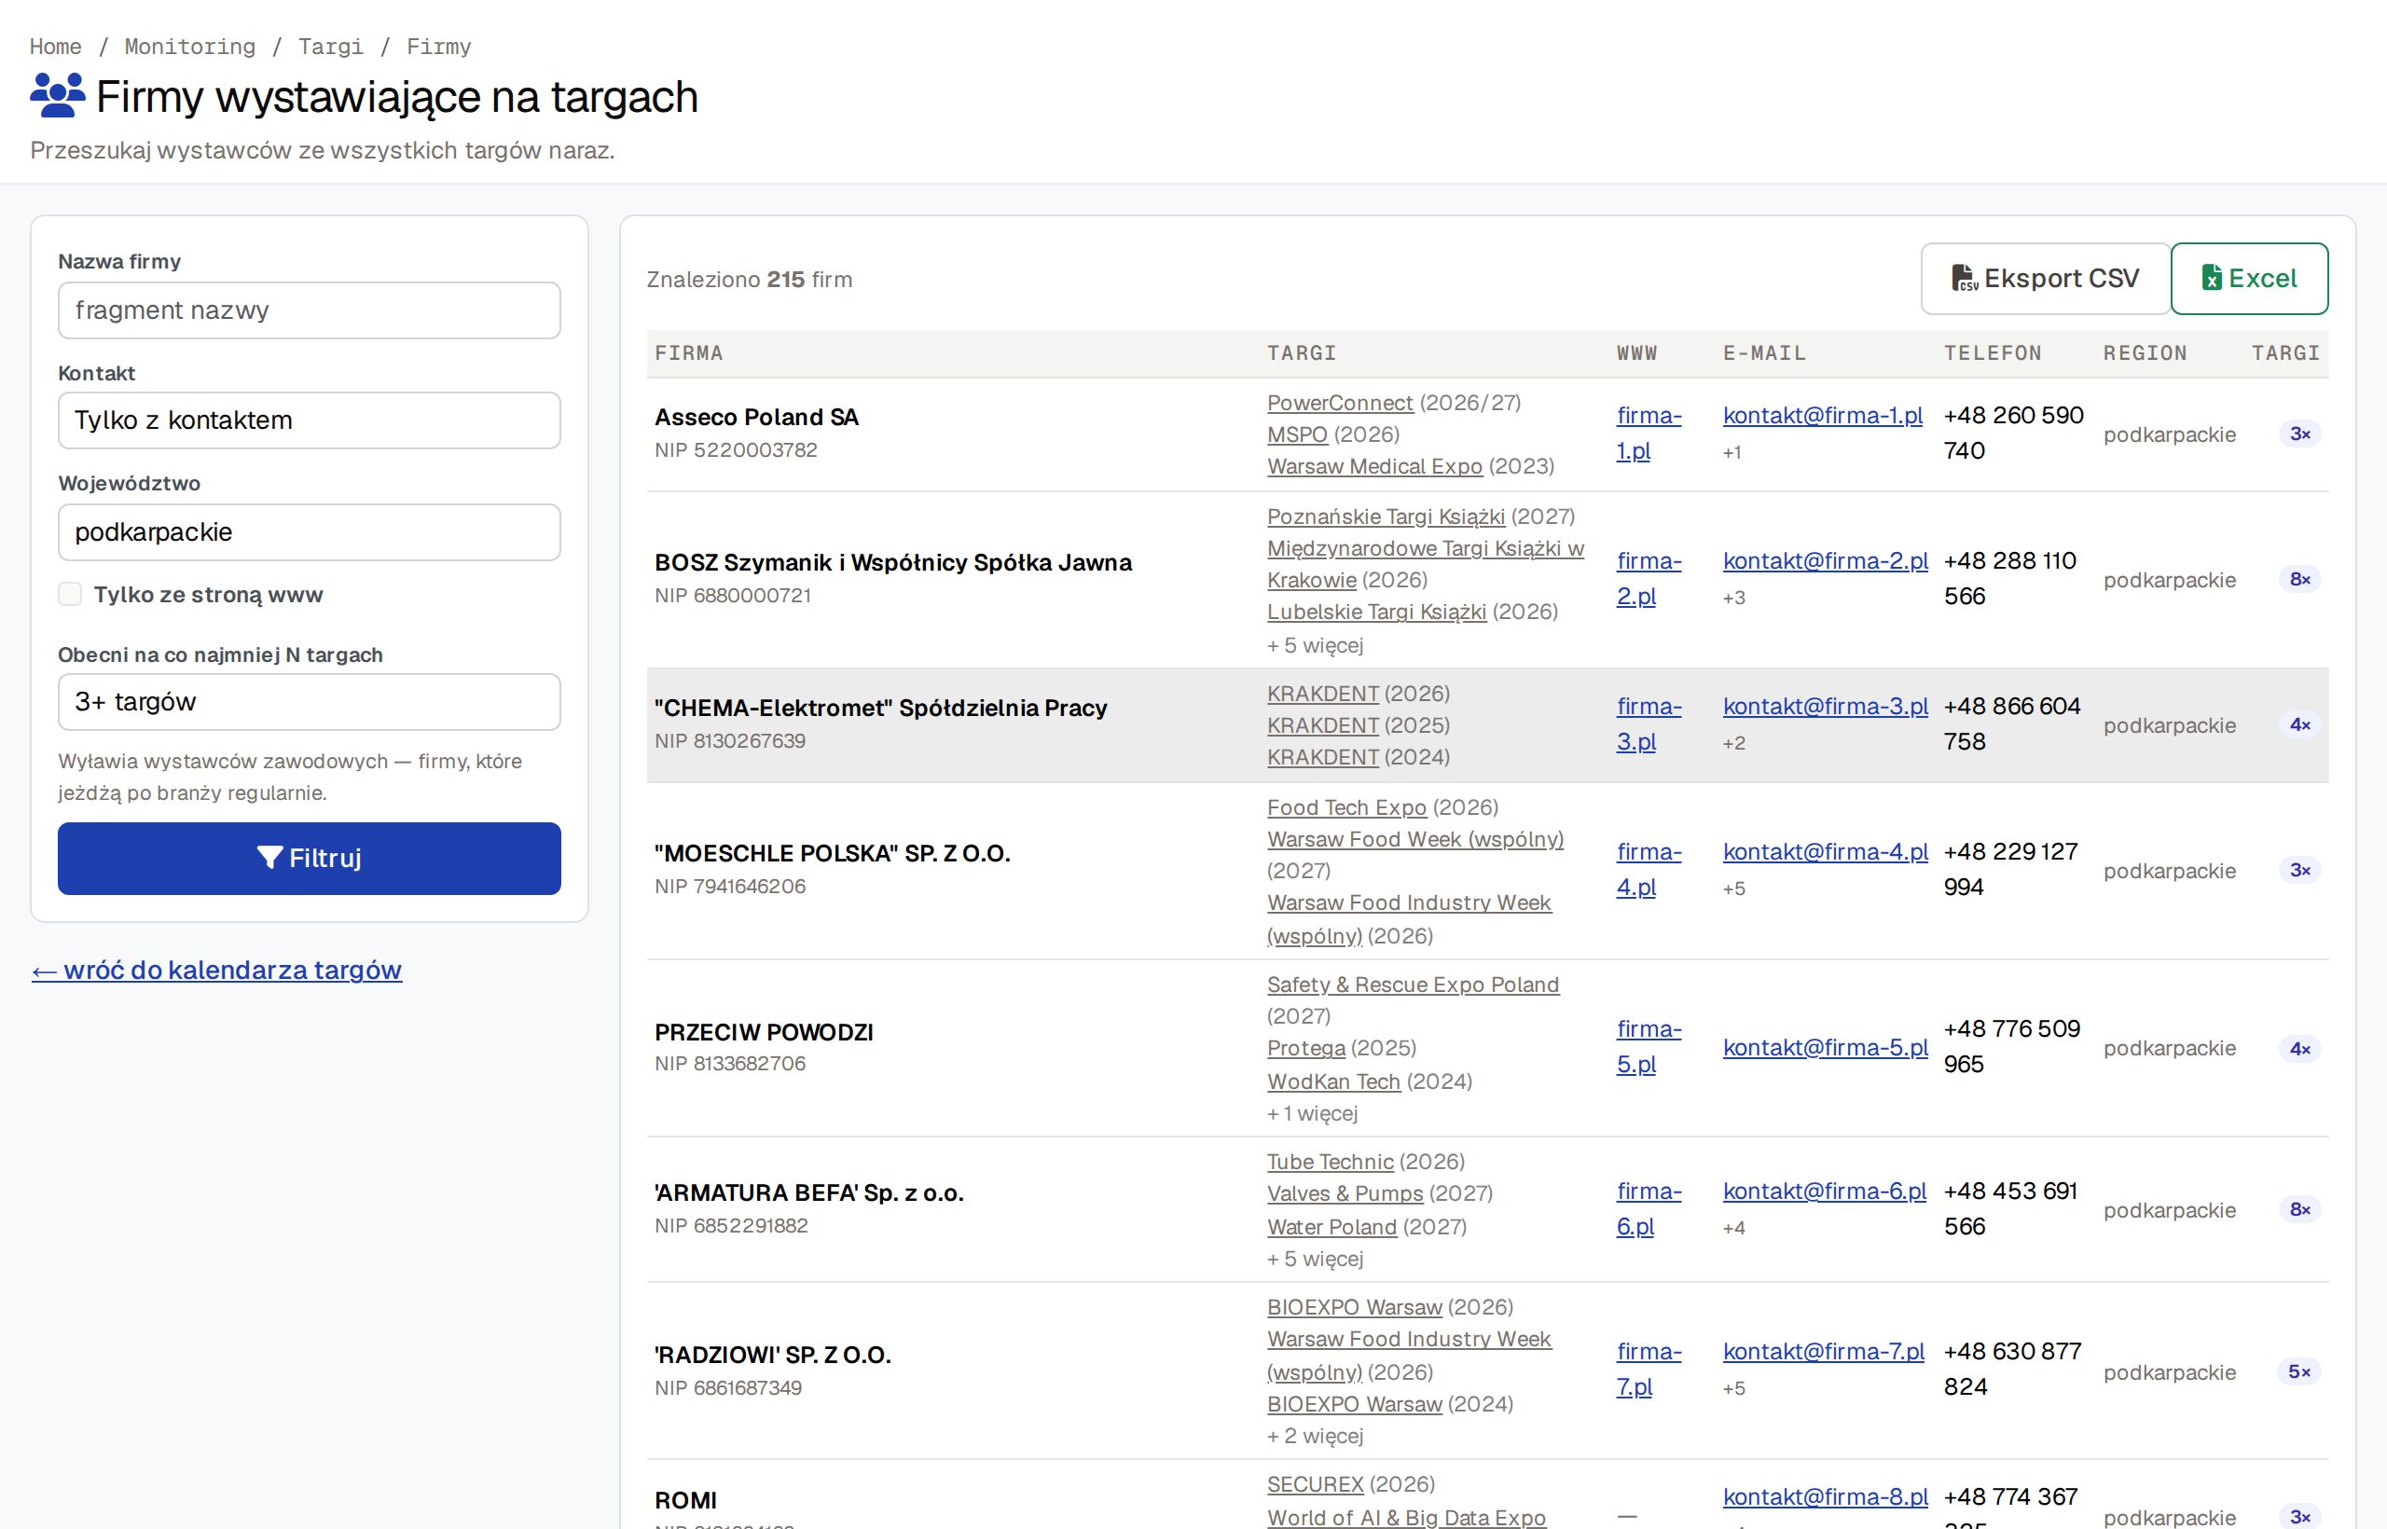Click the people group icon beside the page title

coord(58,96)
